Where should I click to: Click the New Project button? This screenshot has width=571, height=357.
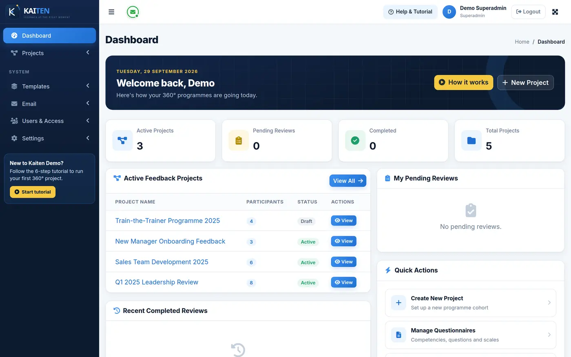[525, 82]
